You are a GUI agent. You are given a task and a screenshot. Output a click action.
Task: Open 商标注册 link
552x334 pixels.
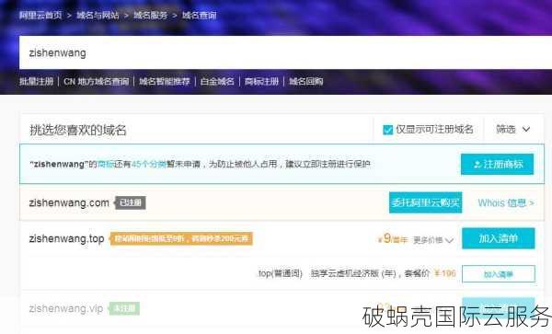tap(261, 81)
